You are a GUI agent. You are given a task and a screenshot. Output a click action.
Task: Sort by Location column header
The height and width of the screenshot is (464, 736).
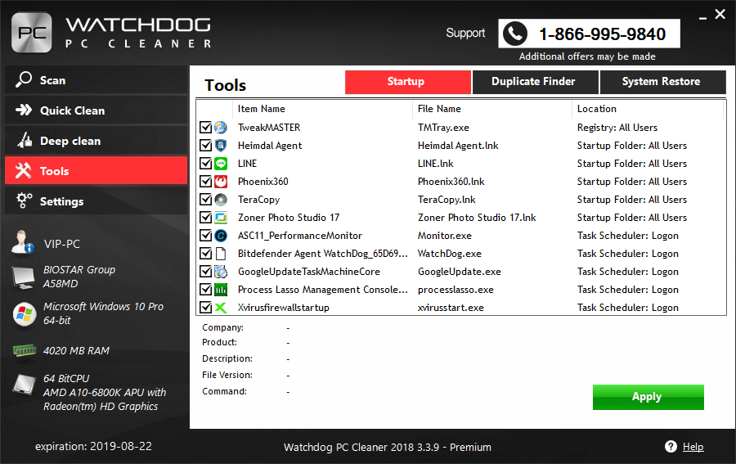tap(597, 109)
